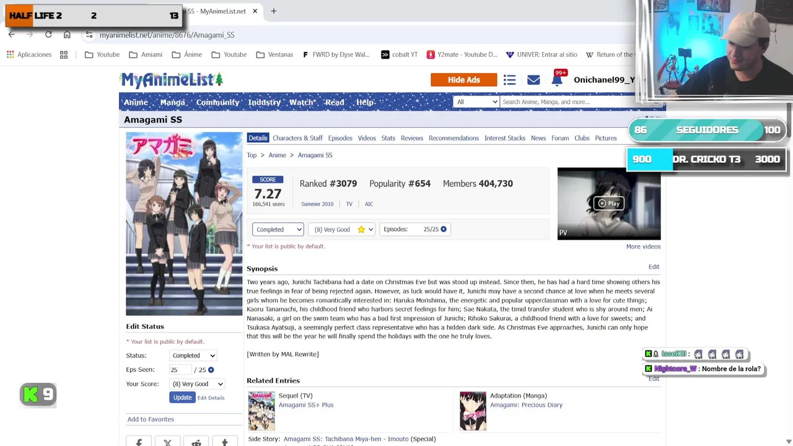Open the Amagami: Precious Diary manga link
Viewport: 793px width, 446px height.
[526, 405]
